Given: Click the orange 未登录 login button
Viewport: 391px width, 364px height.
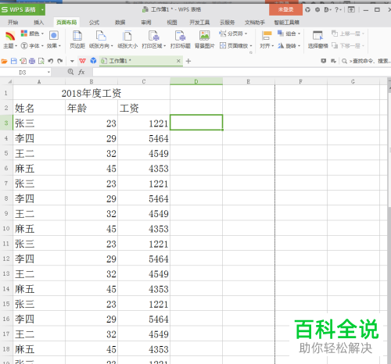Looking at the screenshot, I should [x=285, y=9].
